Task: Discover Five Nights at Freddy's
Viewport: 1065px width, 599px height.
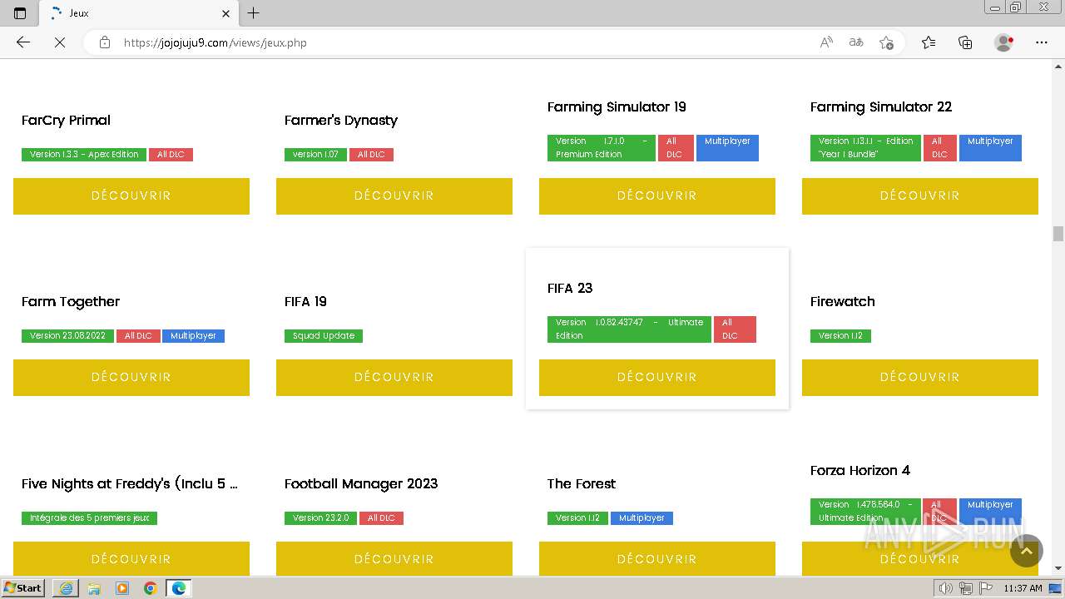Action: [x=131, y=559]
